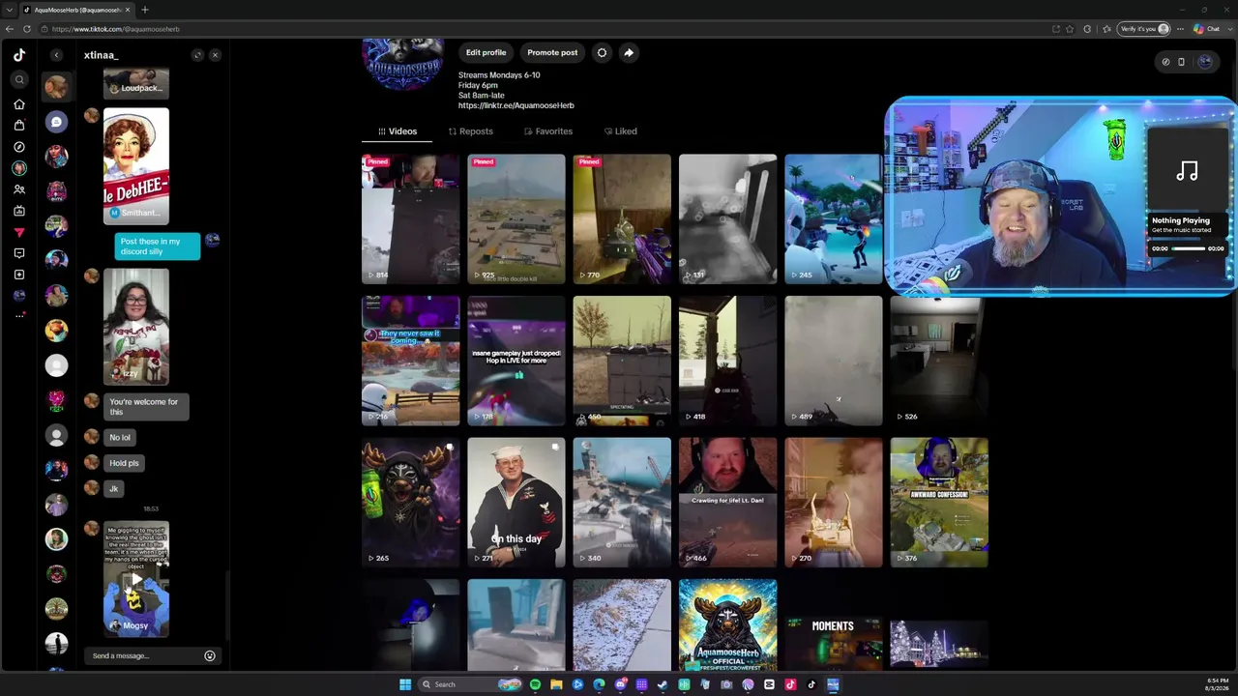The width and height of the screenshot is (1238, 696).
Task: Open the 'On this day' sailor video
Action: tap(516, 503)
